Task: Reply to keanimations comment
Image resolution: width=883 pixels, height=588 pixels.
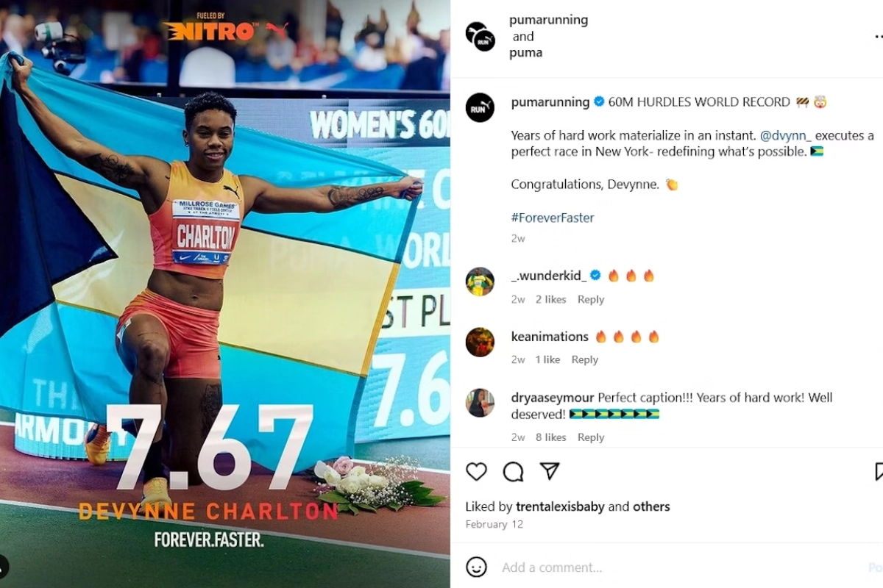Action: [585, 359]
